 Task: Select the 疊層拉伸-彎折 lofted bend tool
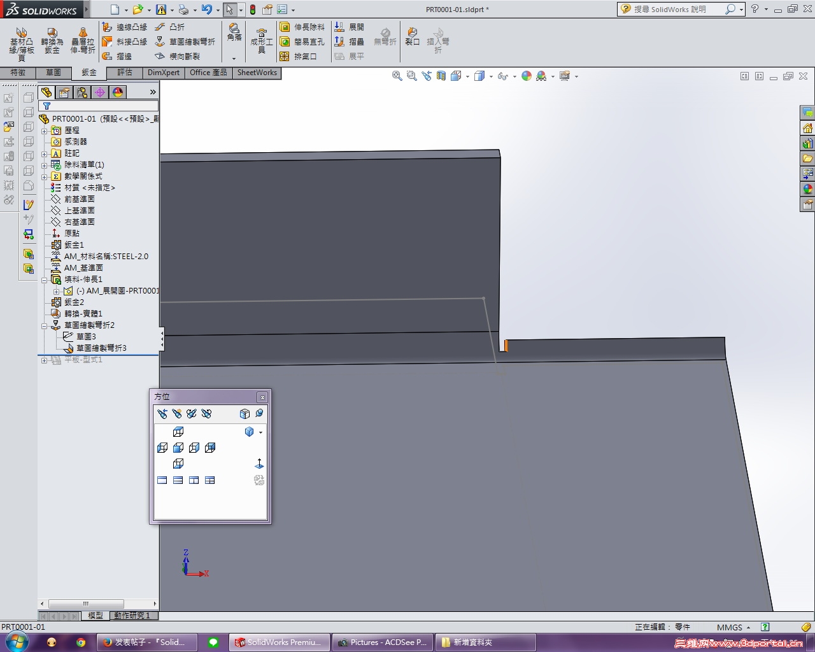(x=83, y=41)
